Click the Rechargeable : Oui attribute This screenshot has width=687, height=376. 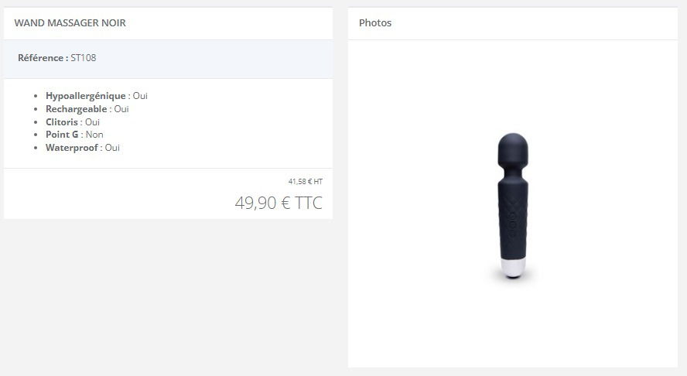click(x=87, y=108)
